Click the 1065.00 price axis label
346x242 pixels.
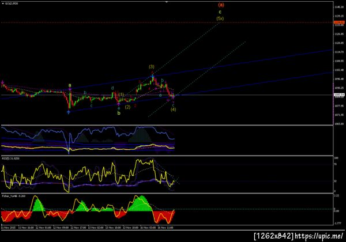(339, 124)
